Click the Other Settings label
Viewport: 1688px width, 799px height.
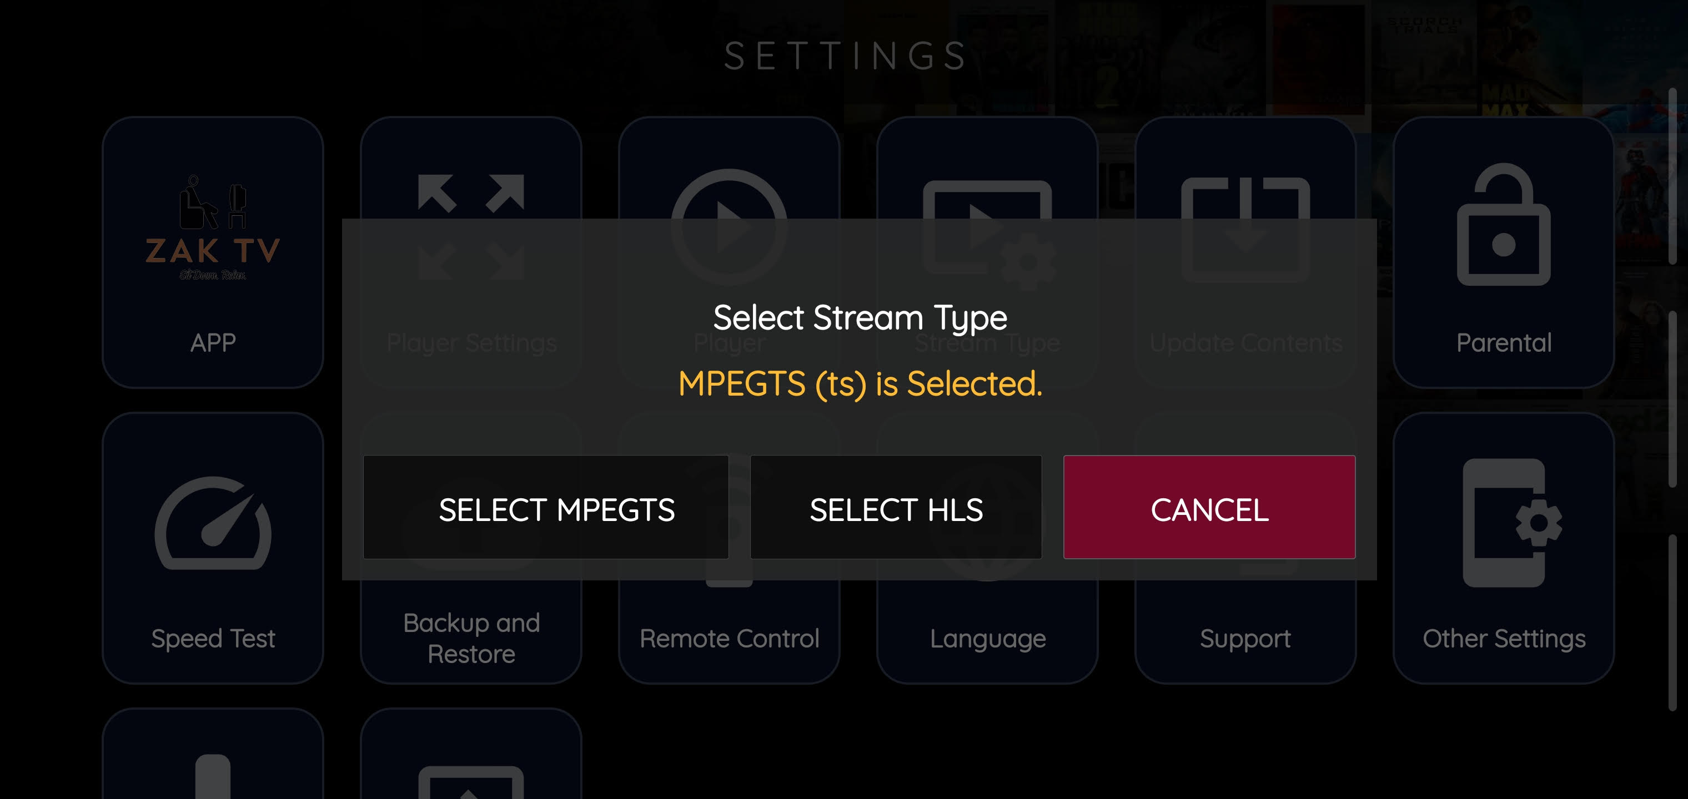click(1503, 638)
